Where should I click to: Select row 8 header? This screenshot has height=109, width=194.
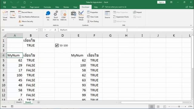point(3,75)
